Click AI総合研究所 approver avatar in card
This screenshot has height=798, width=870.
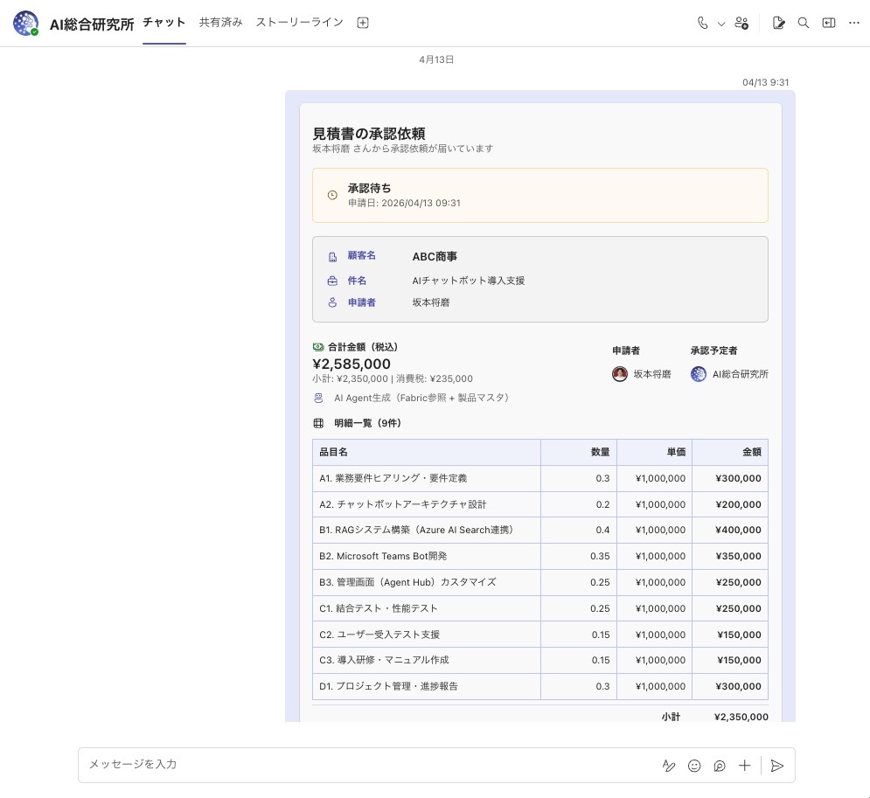click(x=699, y=374)
